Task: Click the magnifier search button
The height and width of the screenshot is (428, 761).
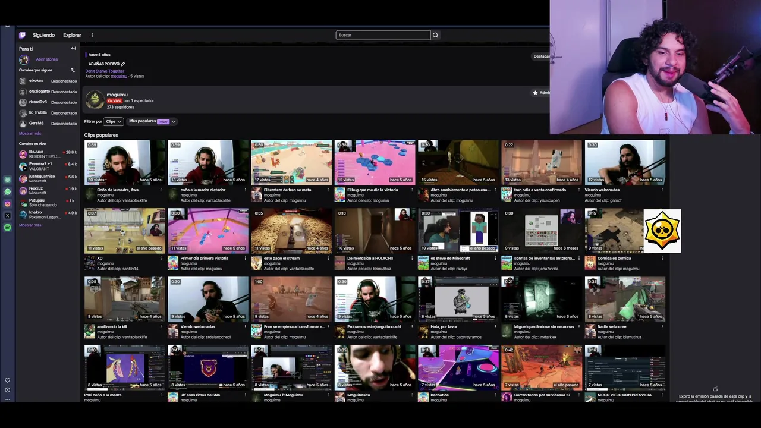Action: [435, 35]
